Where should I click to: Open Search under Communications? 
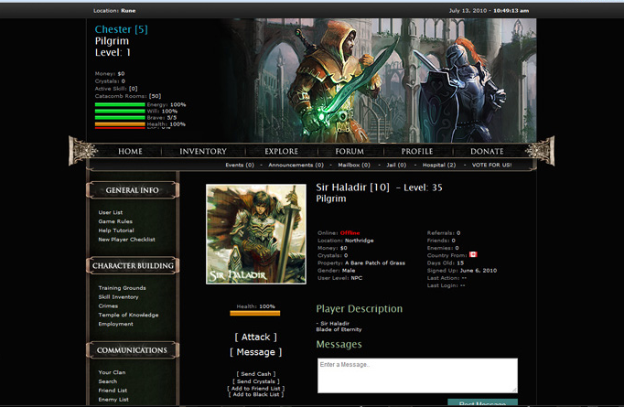pyautogui.click(x=108, y=381)
